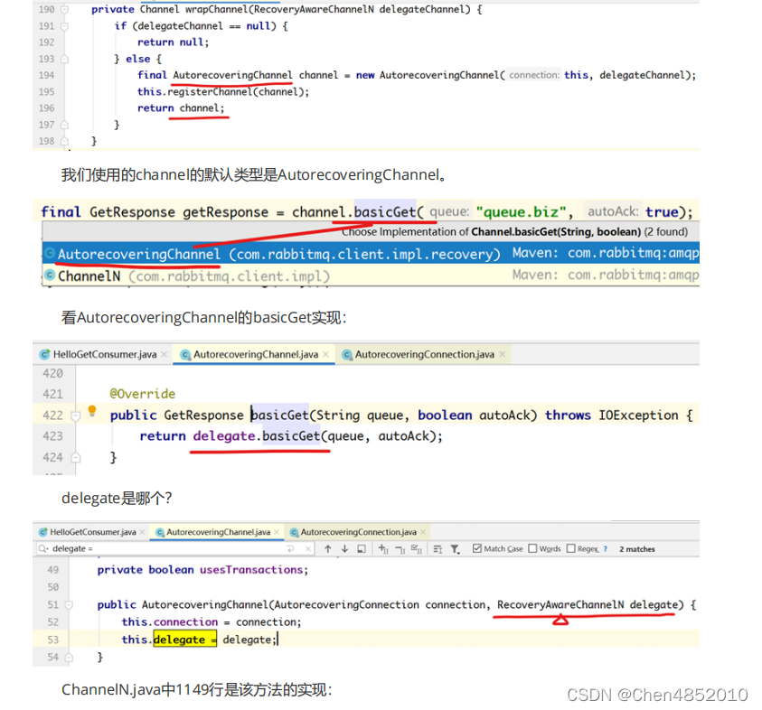
Task: Toggle the Match Case checkbox
Action: [x=476, y=548]
